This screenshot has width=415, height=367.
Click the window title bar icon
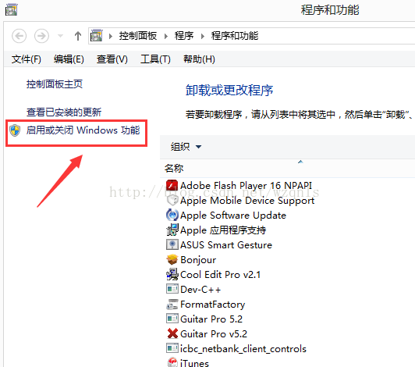coord(12,10)
